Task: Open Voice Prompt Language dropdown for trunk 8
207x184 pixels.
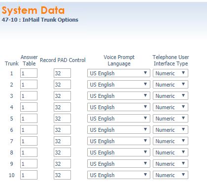Action: (x=119, y=153)
